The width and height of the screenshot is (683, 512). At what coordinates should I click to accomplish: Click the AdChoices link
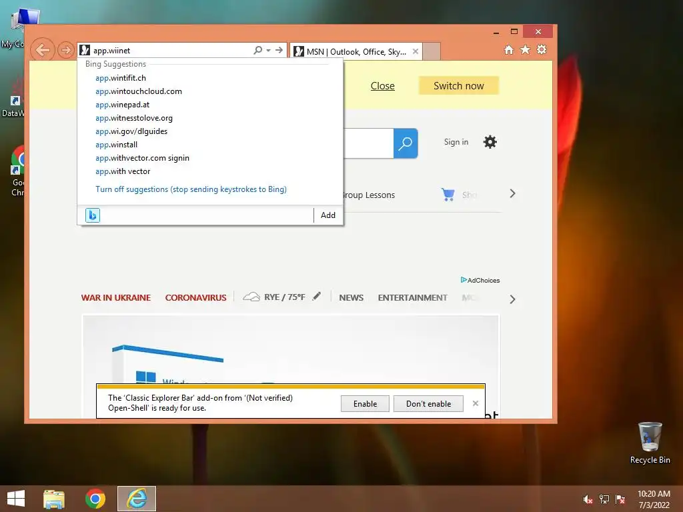click(x=480, y=280)
